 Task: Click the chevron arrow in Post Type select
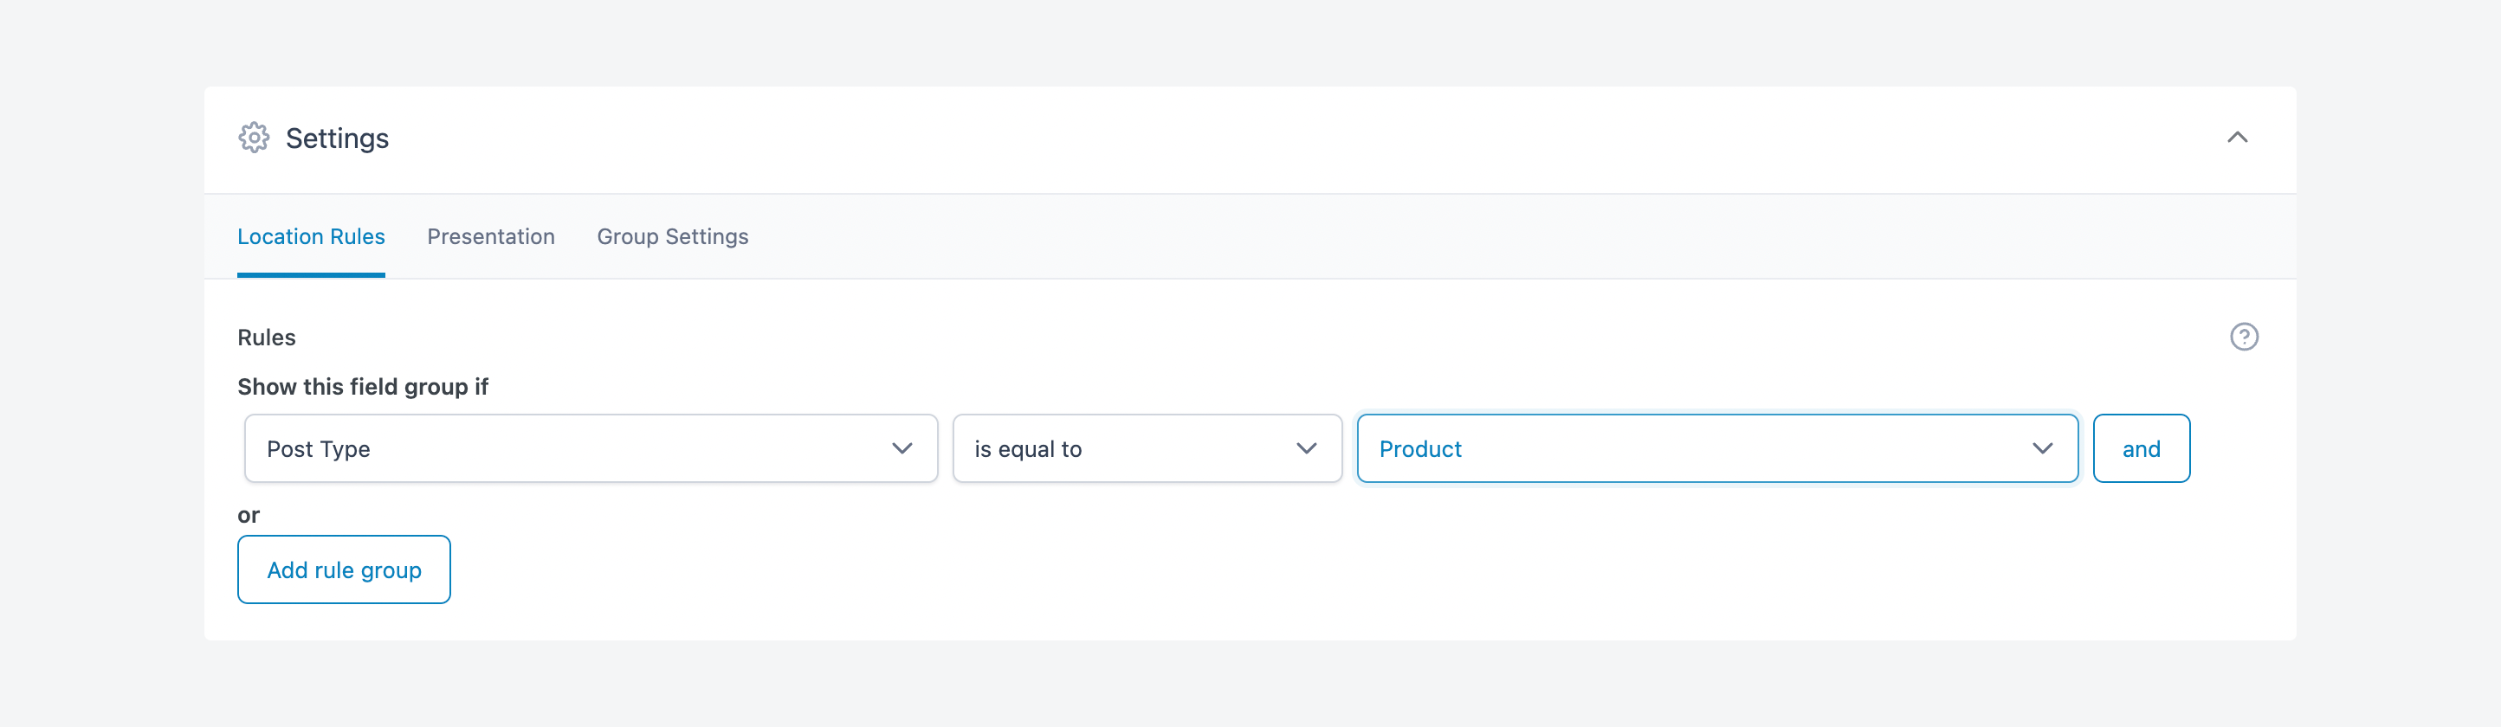[902, 448]
